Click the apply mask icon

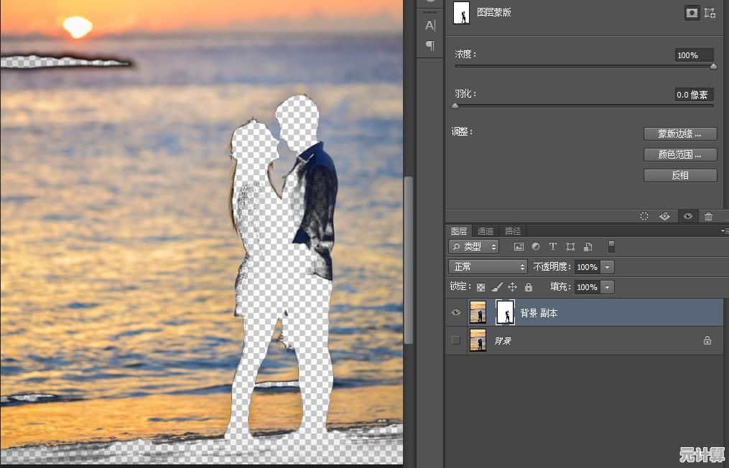click(665, 216)
